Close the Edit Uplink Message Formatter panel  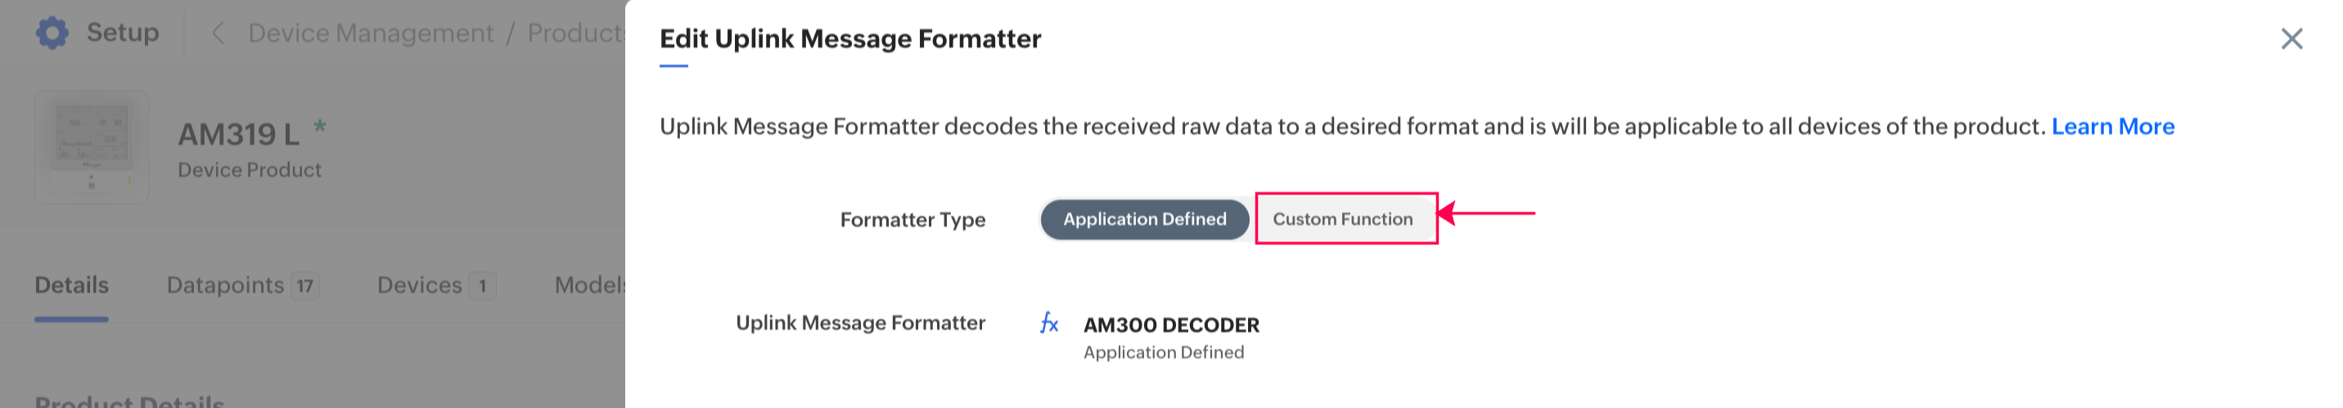click(x=2291, y=38)
